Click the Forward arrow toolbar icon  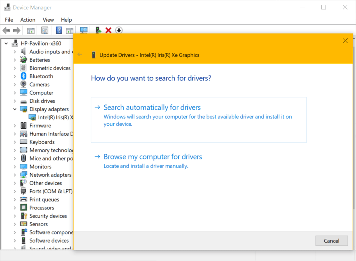[x=17, y=30]
